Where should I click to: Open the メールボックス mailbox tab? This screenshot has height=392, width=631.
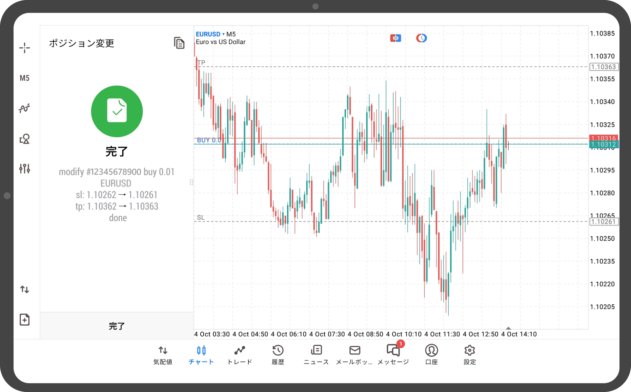(x=354, y=355)
